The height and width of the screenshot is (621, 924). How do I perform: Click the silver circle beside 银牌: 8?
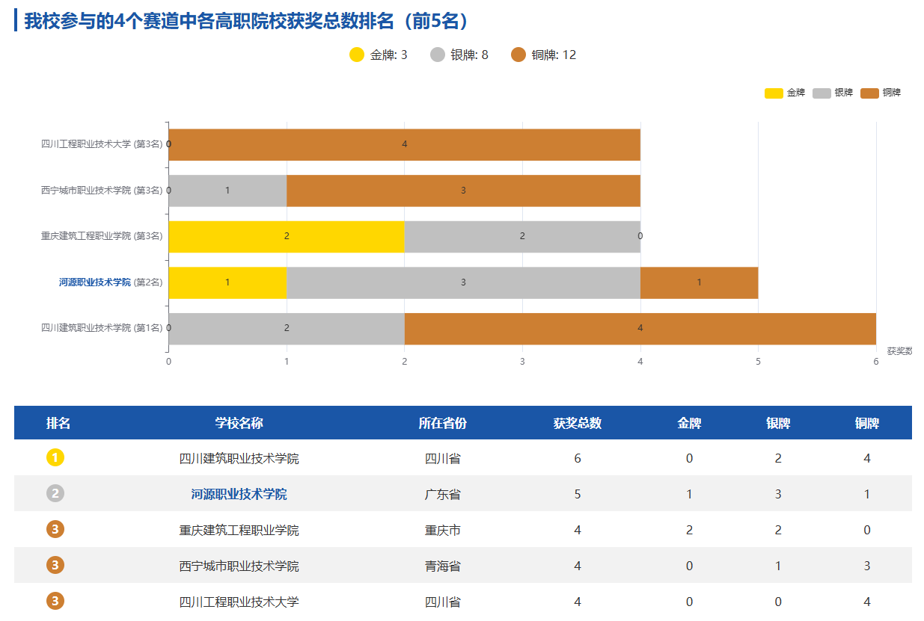[438, 55]
